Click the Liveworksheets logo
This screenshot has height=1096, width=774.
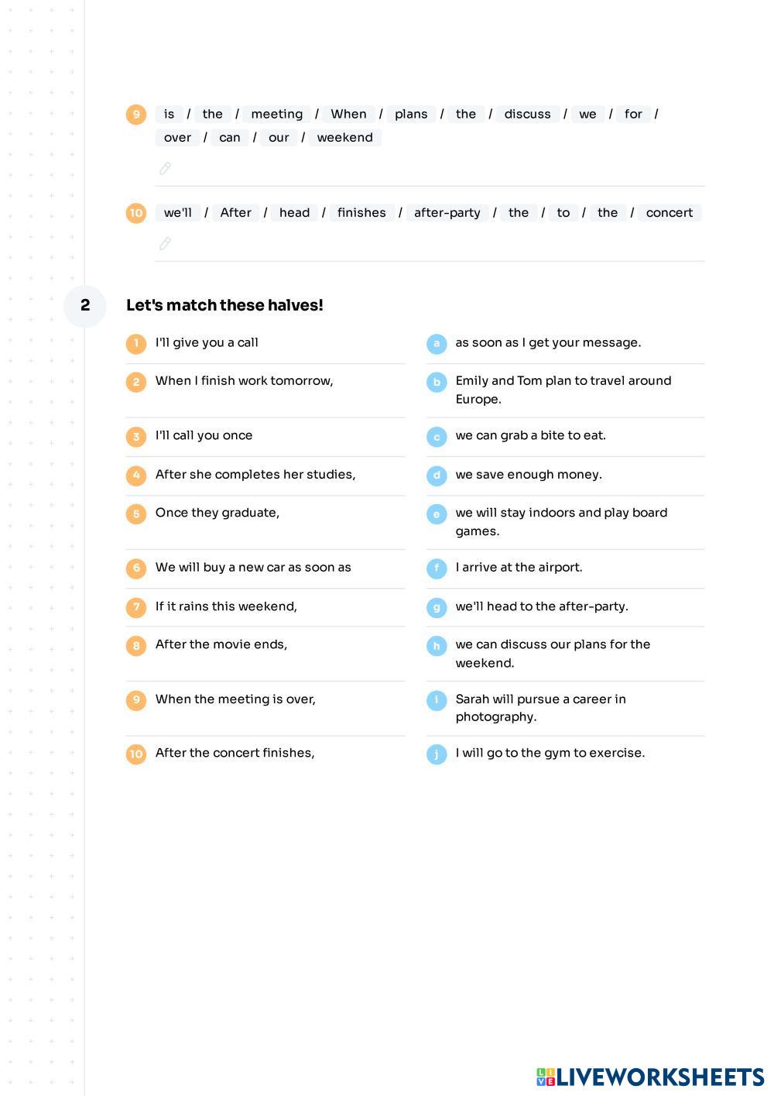(x=650, y=1077)
